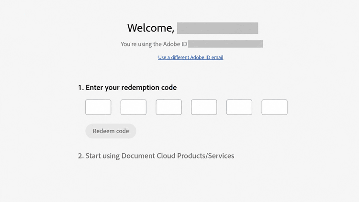
Task: Activate the fourth redemption code box
Action: tap(204, 107)
